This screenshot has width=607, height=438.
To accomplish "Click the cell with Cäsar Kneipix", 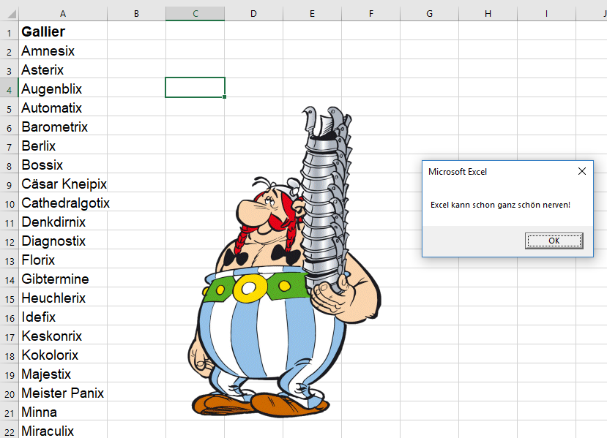I will tap(63, 184).
